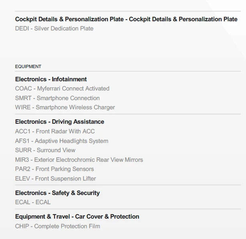Click the Equipment & Travel Car Cover heading
The height and width of the screenshot is (239, 246).
point(77,217)
